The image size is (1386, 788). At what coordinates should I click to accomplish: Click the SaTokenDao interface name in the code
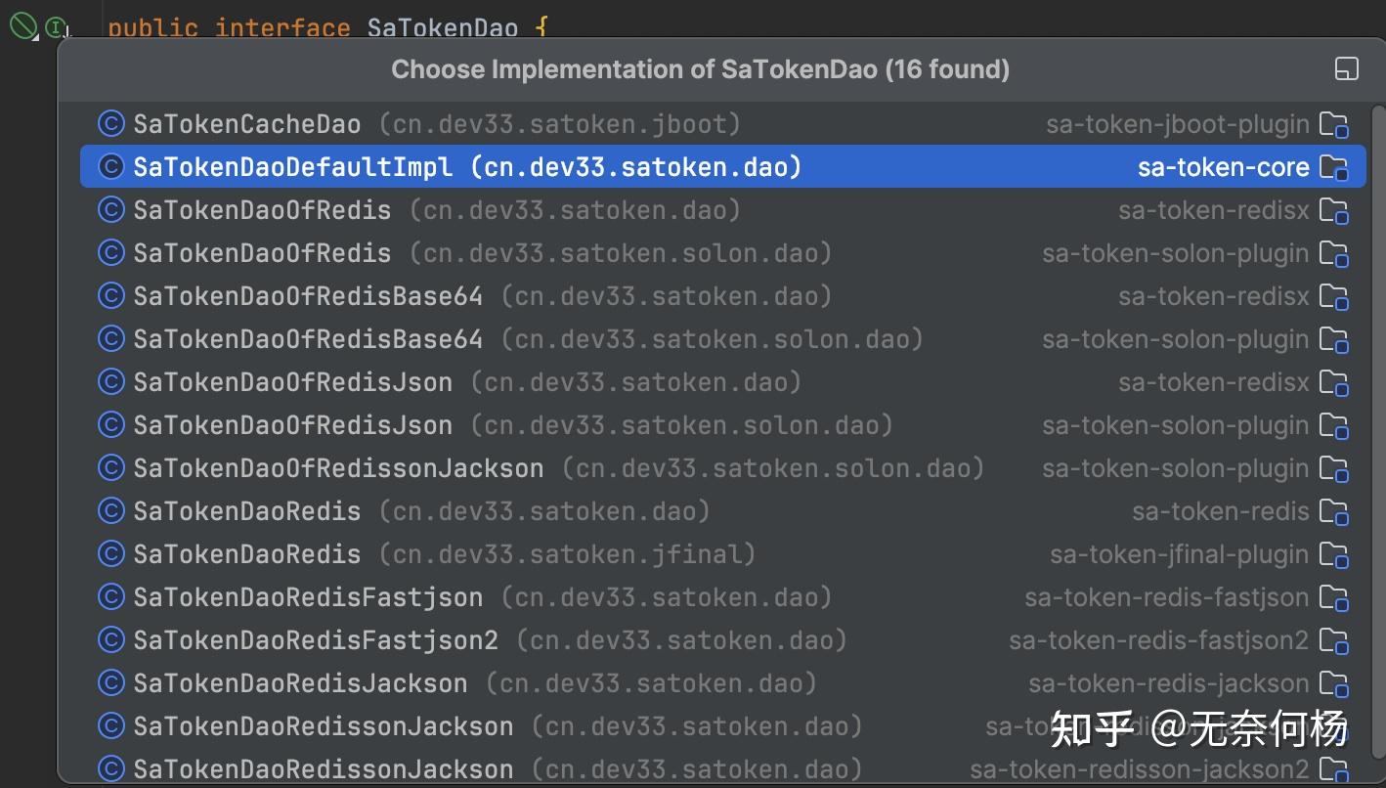point(442,26)
